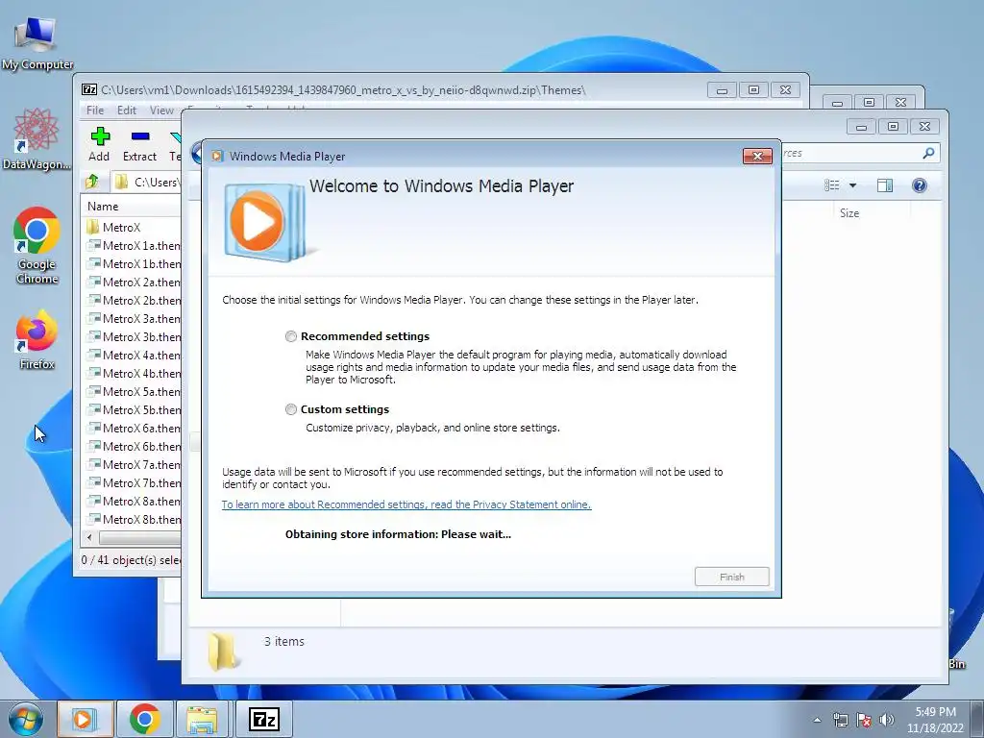Screen dimensions: 984x738
Task: Open DataWagon desktop shortcut
Action: point(36,139)
